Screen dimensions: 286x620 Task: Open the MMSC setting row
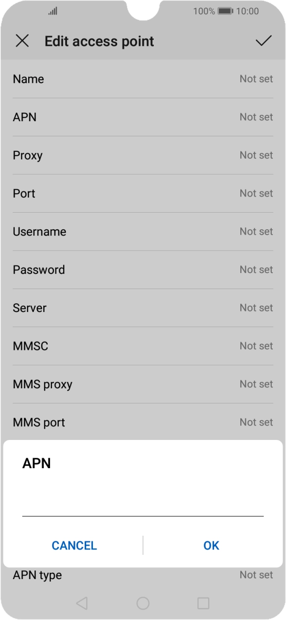pos(143,346)
